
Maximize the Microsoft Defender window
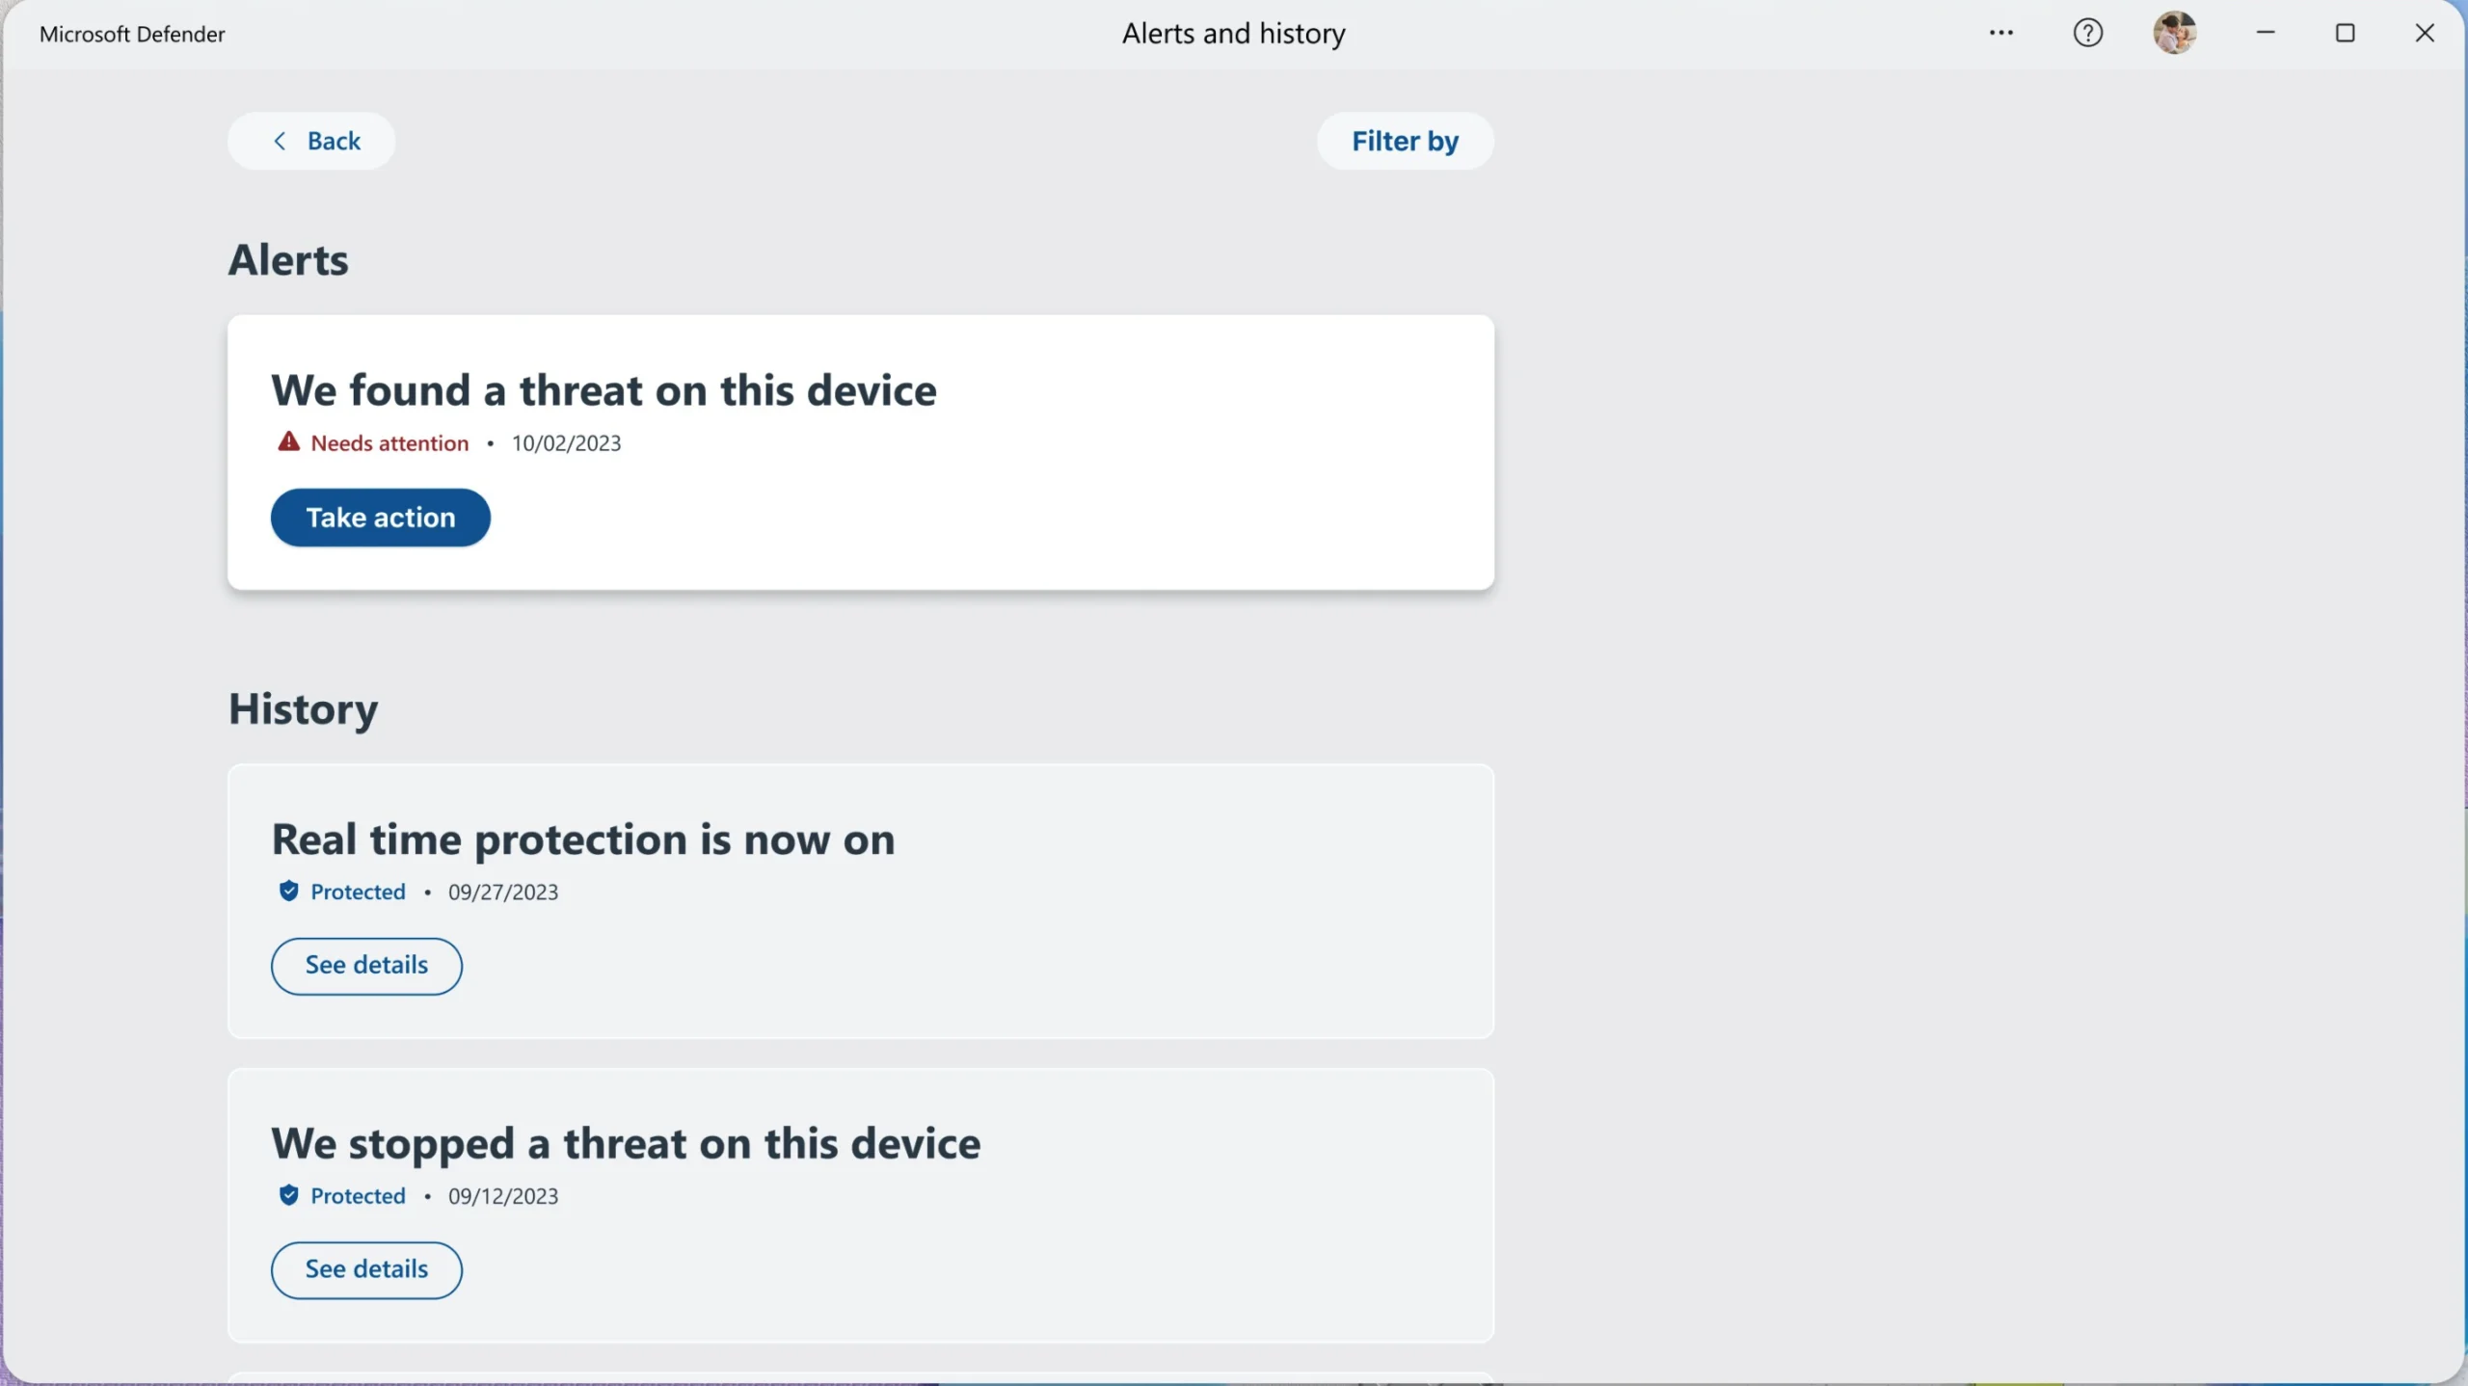tap(2345, 33)
